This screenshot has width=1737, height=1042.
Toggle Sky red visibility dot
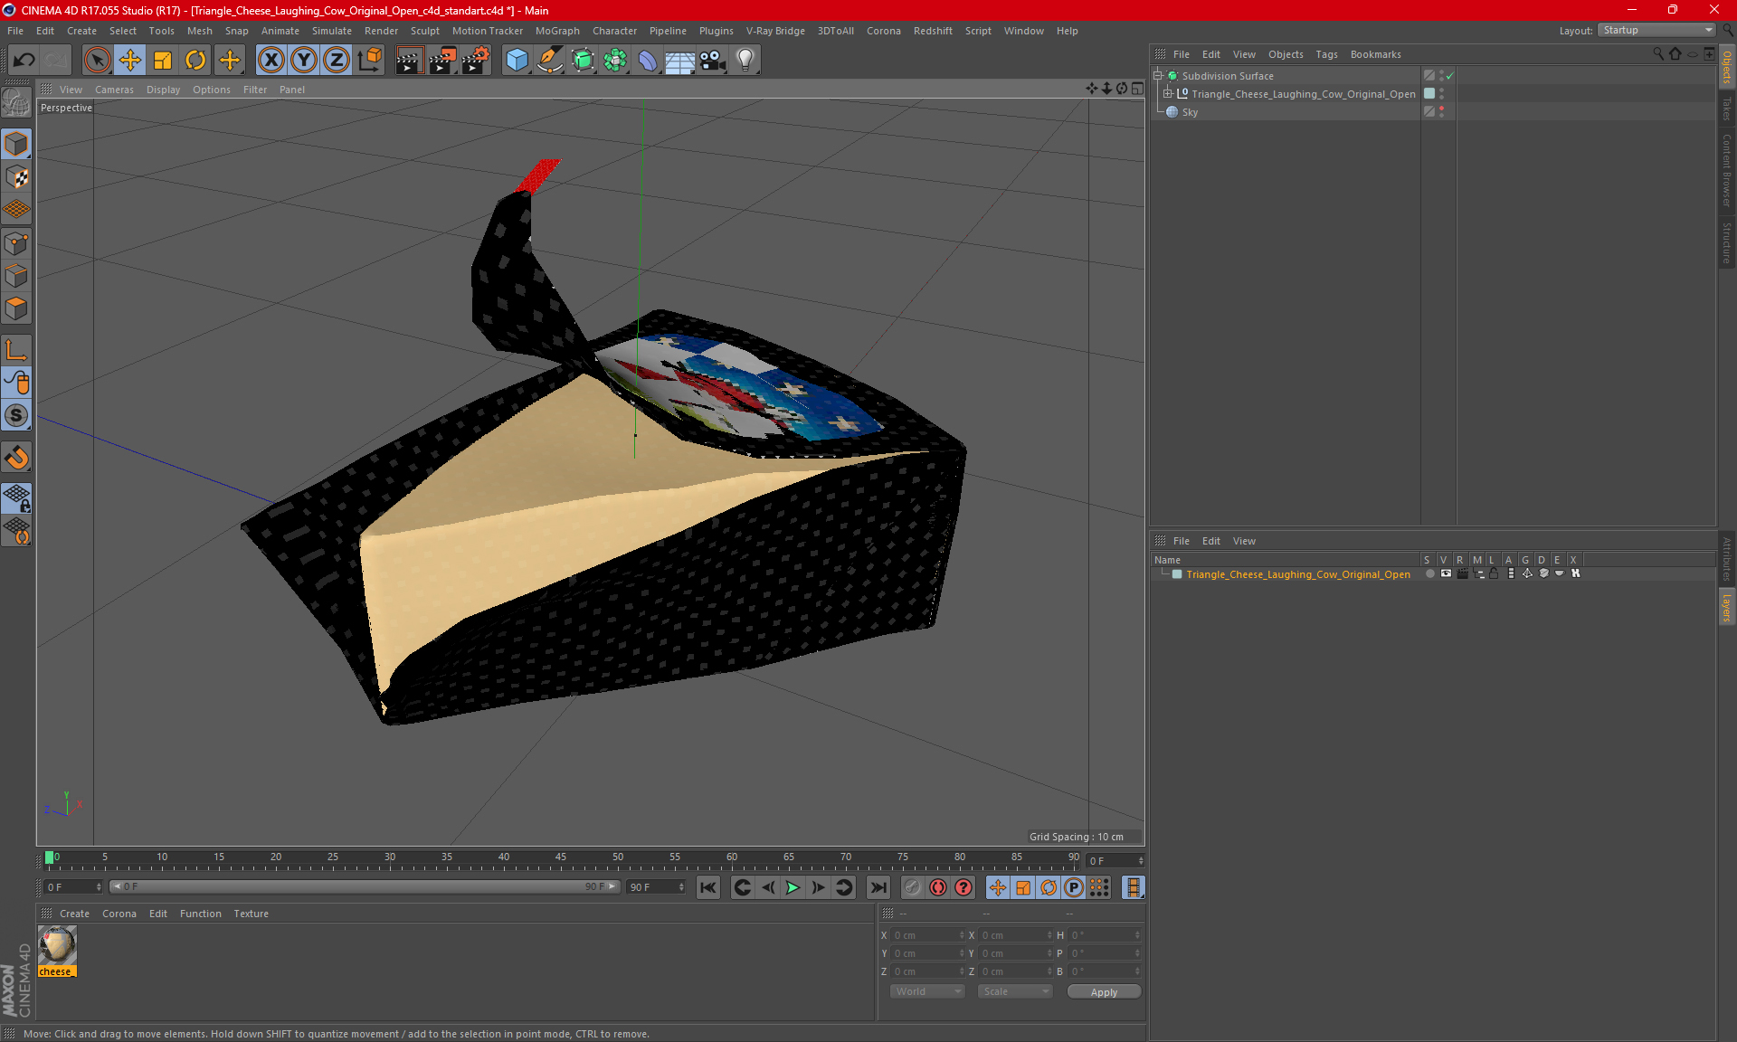pyautogui.click(x=1441, y=109)
